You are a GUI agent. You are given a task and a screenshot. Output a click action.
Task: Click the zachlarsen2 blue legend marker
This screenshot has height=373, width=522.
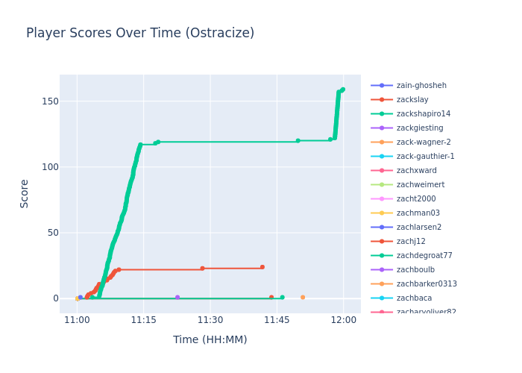point(382,228)
